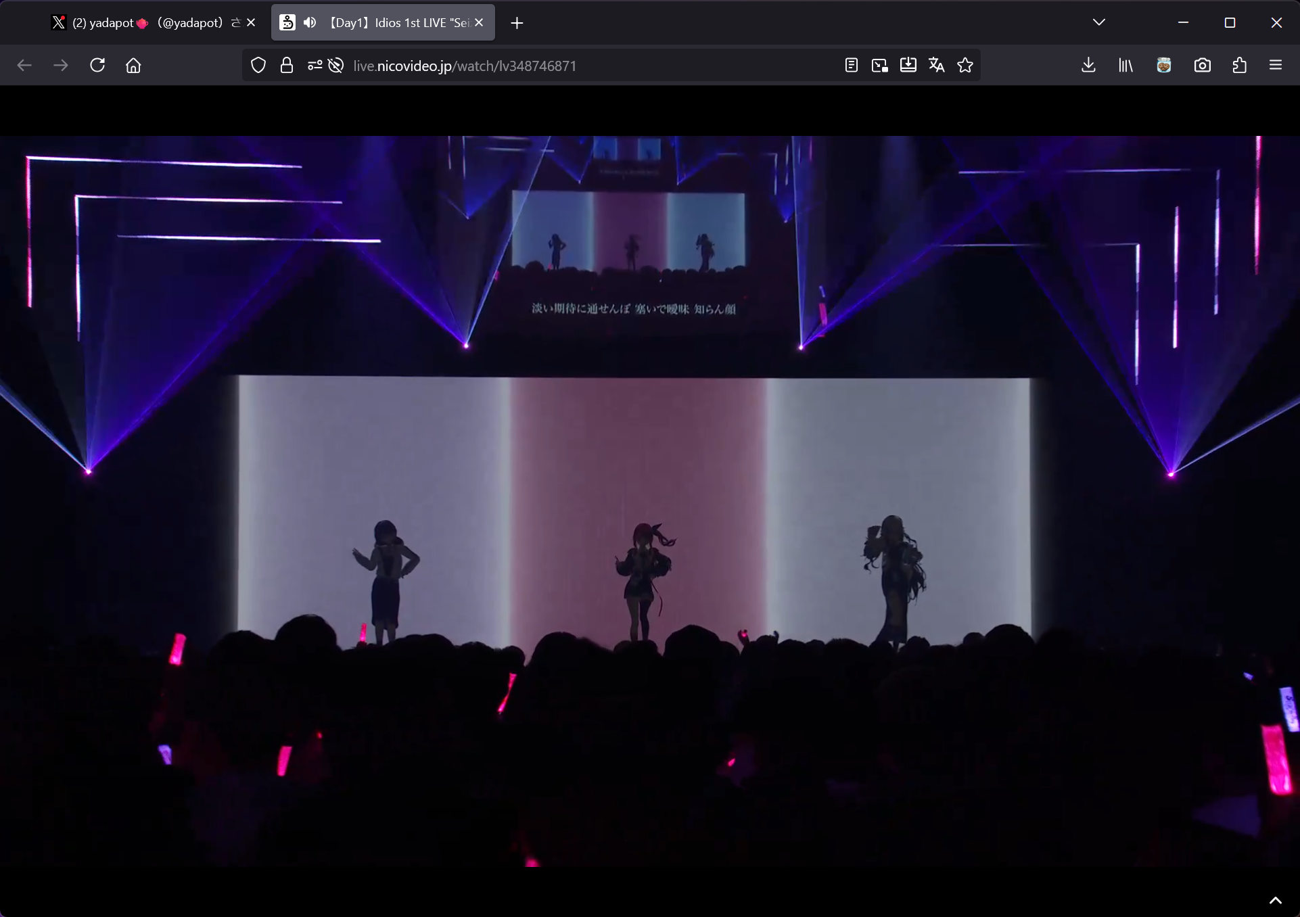Viewport: 1300px width, 917px height.
Task: Open site permissions settings icon
Action: point(315,66)
